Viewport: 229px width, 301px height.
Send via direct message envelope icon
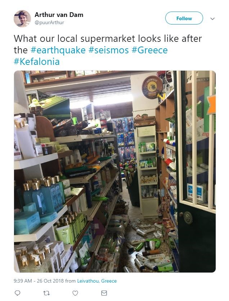click(x=104, y=293)
